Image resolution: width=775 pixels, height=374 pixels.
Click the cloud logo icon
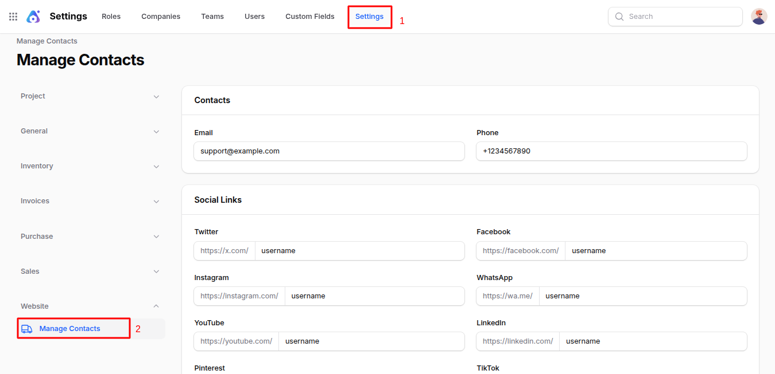[x=33, y=16]
